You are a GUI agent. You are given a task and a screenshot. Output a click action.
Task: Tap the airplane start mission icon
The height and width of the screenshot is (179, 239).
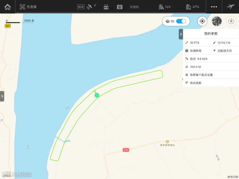pos(231,7)
